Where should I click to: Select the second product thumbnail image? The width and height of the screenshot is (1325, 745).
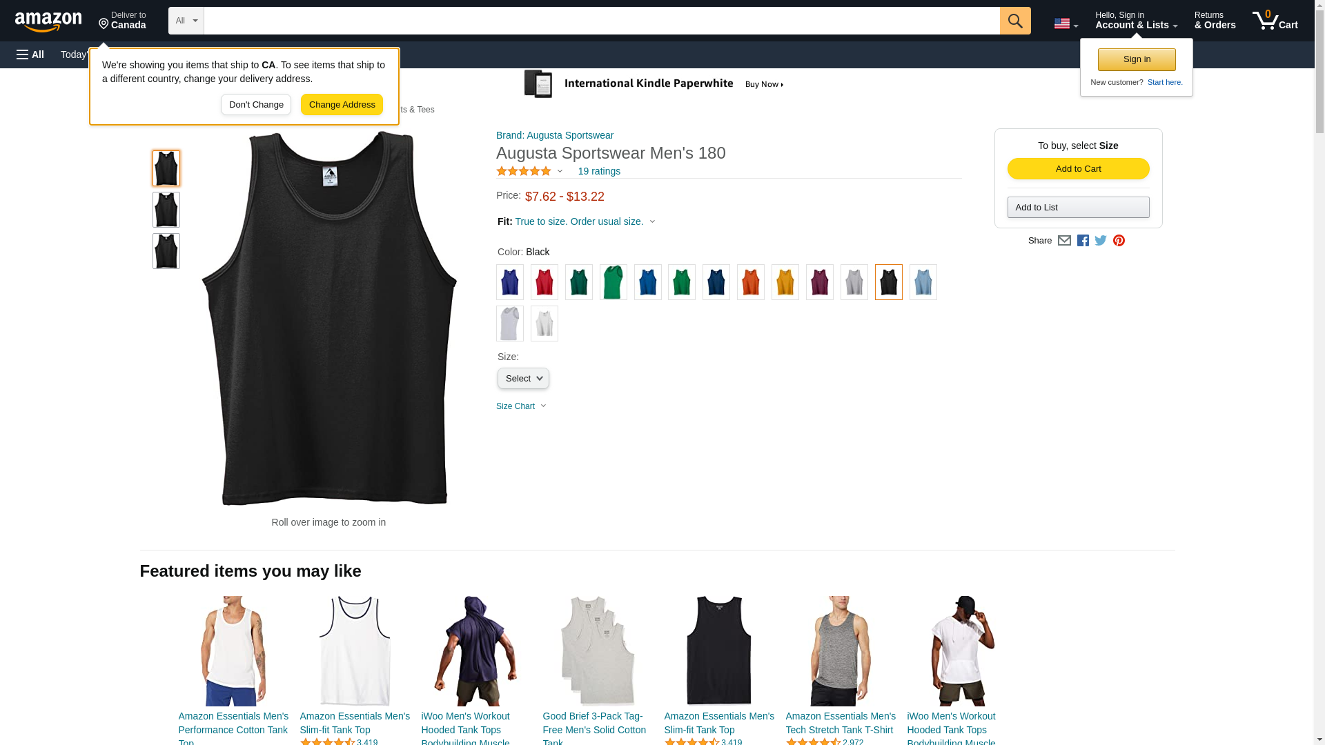pyautogui.click(x=166, y=210)
